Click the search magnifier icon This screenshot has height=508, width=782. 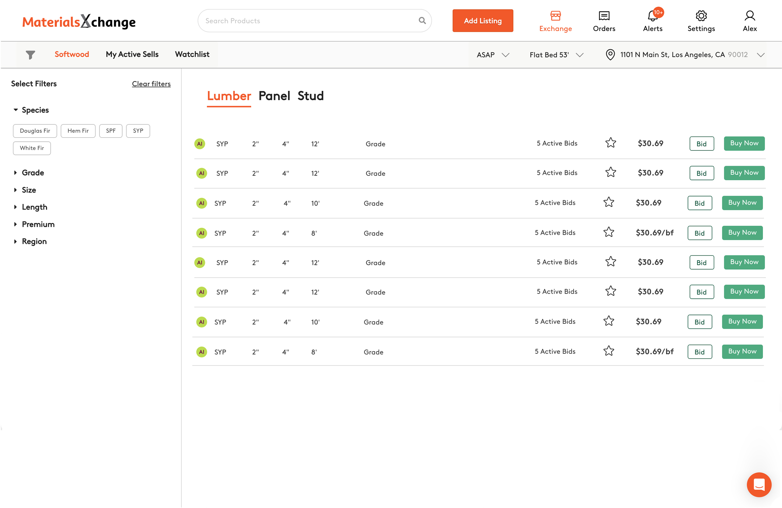(x=422, y=21)
